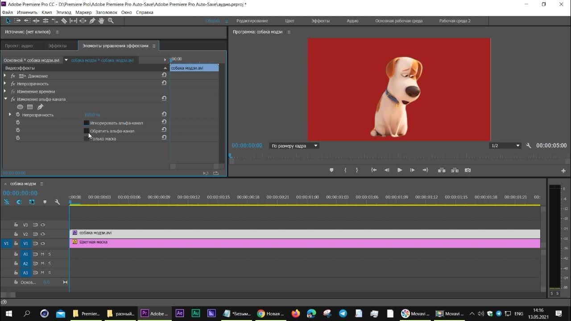Toggle V2 track output eye
Image resolution: width=571 pixels, height=321 pixels.
(43, 234)
